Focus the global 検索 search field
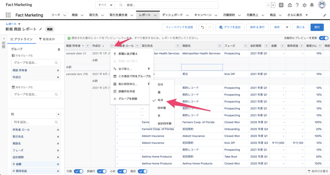Viewport: 330px width, 175px height. click(x=167, y=5)
